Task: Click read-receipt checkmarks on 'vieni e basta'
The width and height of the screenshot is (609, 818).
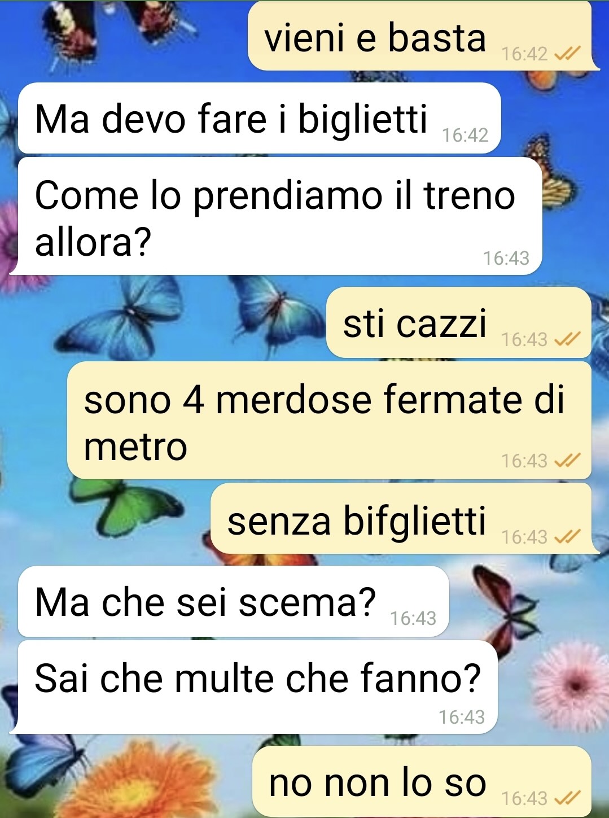Action: (x=567, y=54)
